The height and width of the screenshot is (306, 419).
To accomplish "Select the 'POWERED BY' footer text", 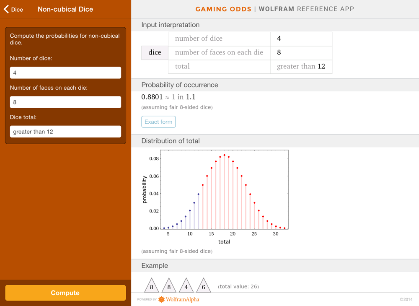I will click(147, 299).
